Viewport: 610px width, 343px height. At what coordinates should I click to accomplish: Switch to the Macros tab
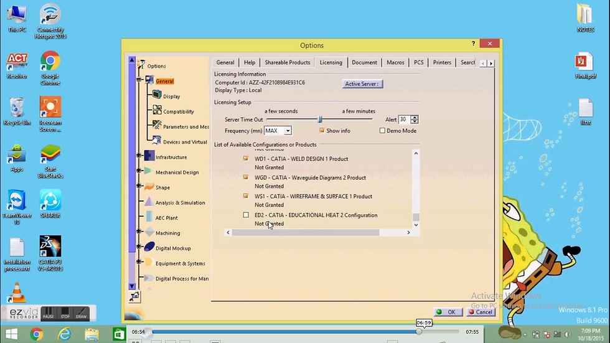[x=395, y=62]
